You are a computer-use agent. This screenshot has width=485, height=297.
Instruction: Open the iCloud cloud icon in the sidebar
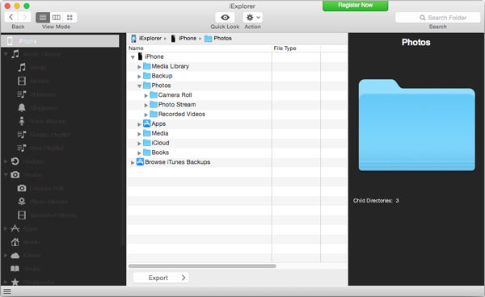coord(15,255)
